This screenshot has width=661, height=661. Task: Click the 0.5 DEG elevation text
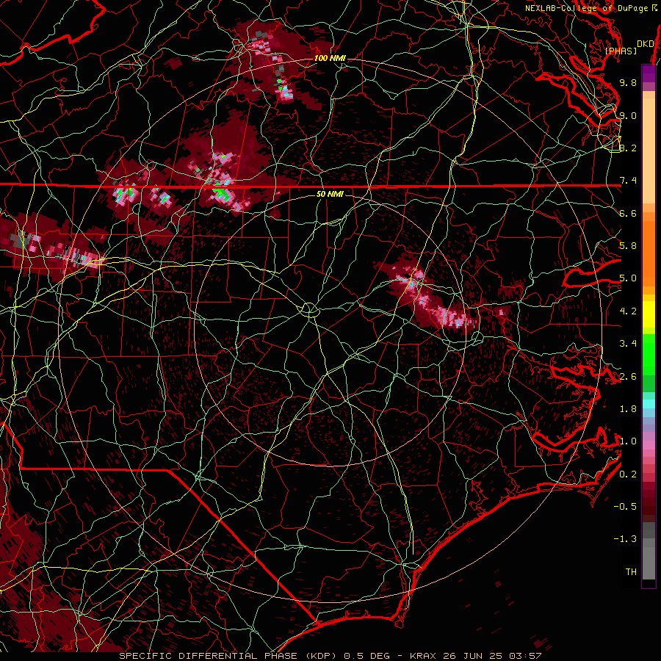pos(366,656)
